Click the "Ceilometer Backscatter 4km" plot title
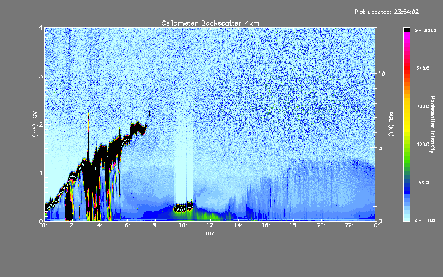Screen dimensions: 443x277 click(x=210, y=23)
